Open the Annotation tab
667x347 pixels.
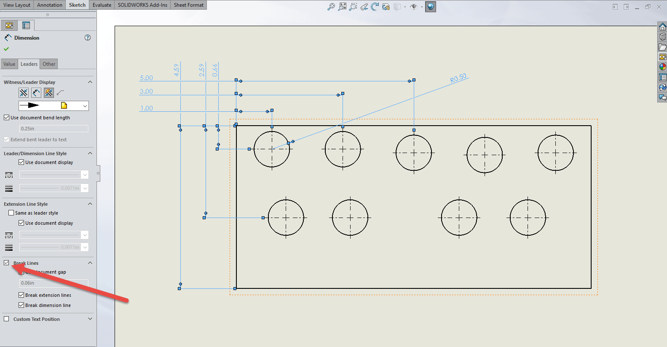[x=50, y=5]
